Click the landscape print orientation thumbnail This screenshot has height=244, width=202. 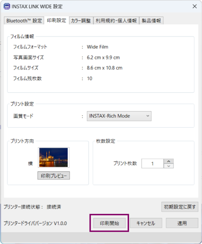point(53,158)
